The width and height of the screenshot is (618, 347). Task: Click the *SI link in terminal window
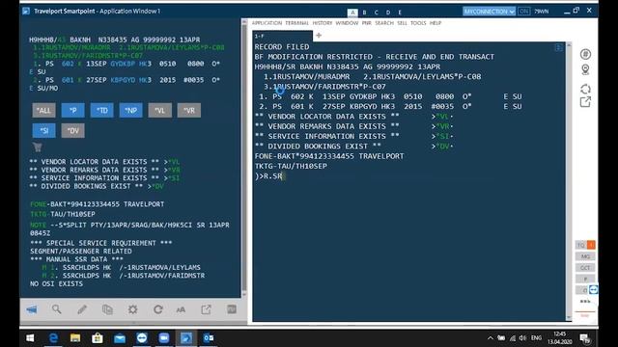(443, 136)
